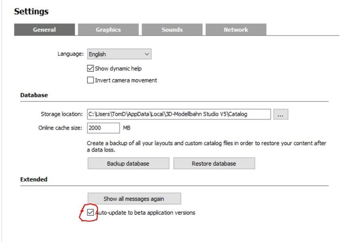
Task: Click the backup description text
Action: [207, 147]
